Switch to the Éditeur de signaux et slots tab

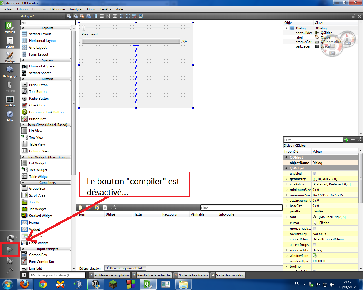click(125, 268)
